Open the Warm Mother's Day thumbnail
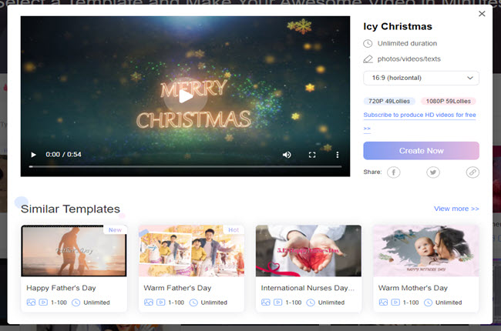Viewport: 501px width, 331px height. (x=426, y=251)
